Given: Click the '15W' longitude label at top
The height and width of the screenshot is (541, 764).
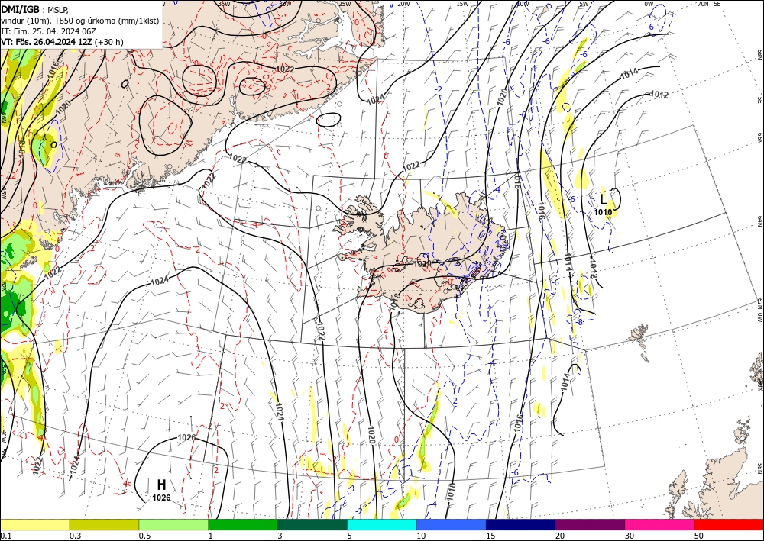Looking at the screenshot, I should click(462, 4).
